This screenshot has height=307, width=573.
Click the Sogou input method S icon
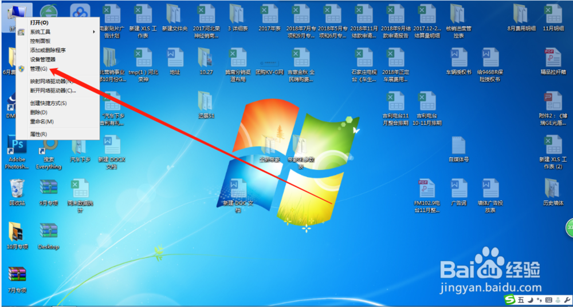[510, 300]
